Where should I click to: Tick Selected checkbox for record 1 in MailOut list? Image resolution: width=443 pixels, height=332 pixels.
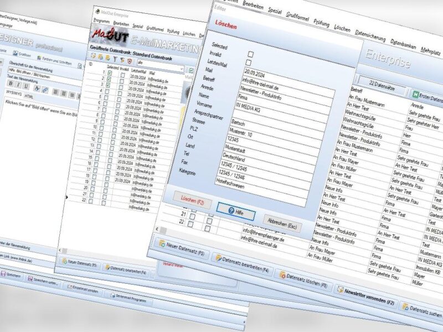(110, 73)
